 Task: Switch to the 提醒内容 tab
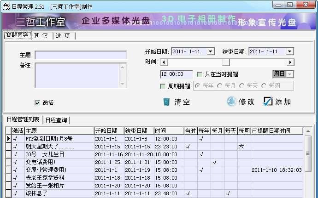[x=18, y=35]
